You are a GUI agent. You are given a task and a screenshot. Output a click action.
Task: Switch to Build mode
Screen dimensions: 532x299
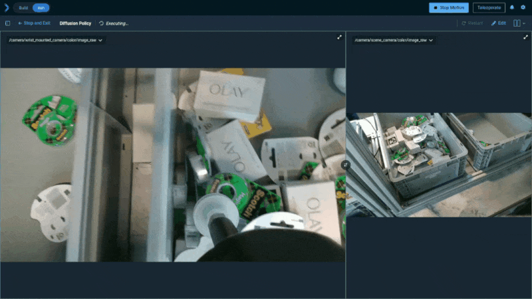point(23,7)
